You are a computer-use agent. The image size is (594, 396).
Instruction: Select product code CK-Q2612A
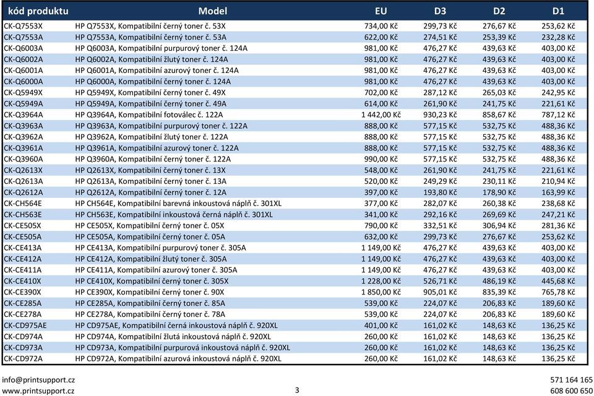(x=23, y=192)
